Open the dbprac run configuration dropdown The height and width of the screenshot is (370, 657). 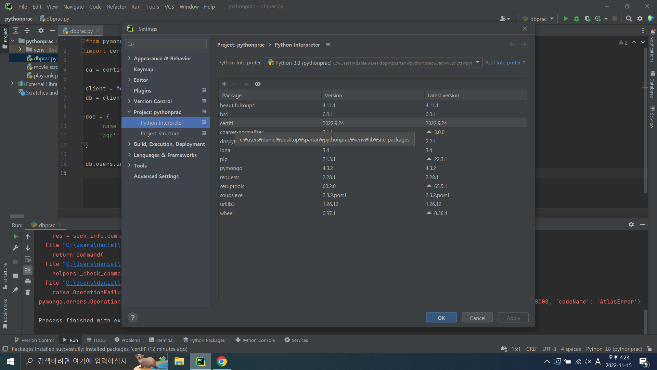538,19
